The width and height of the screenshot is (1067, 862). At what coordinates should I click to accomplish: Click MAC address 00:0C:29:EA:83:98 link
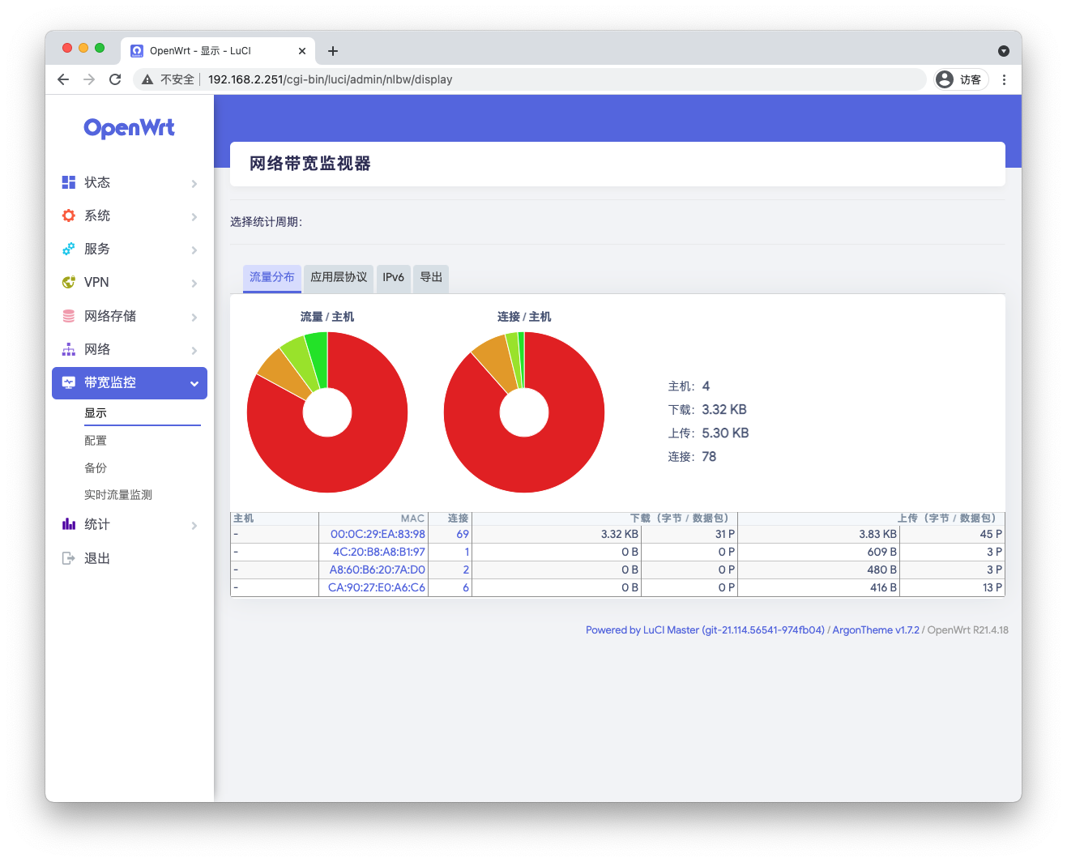coord(378,534)
